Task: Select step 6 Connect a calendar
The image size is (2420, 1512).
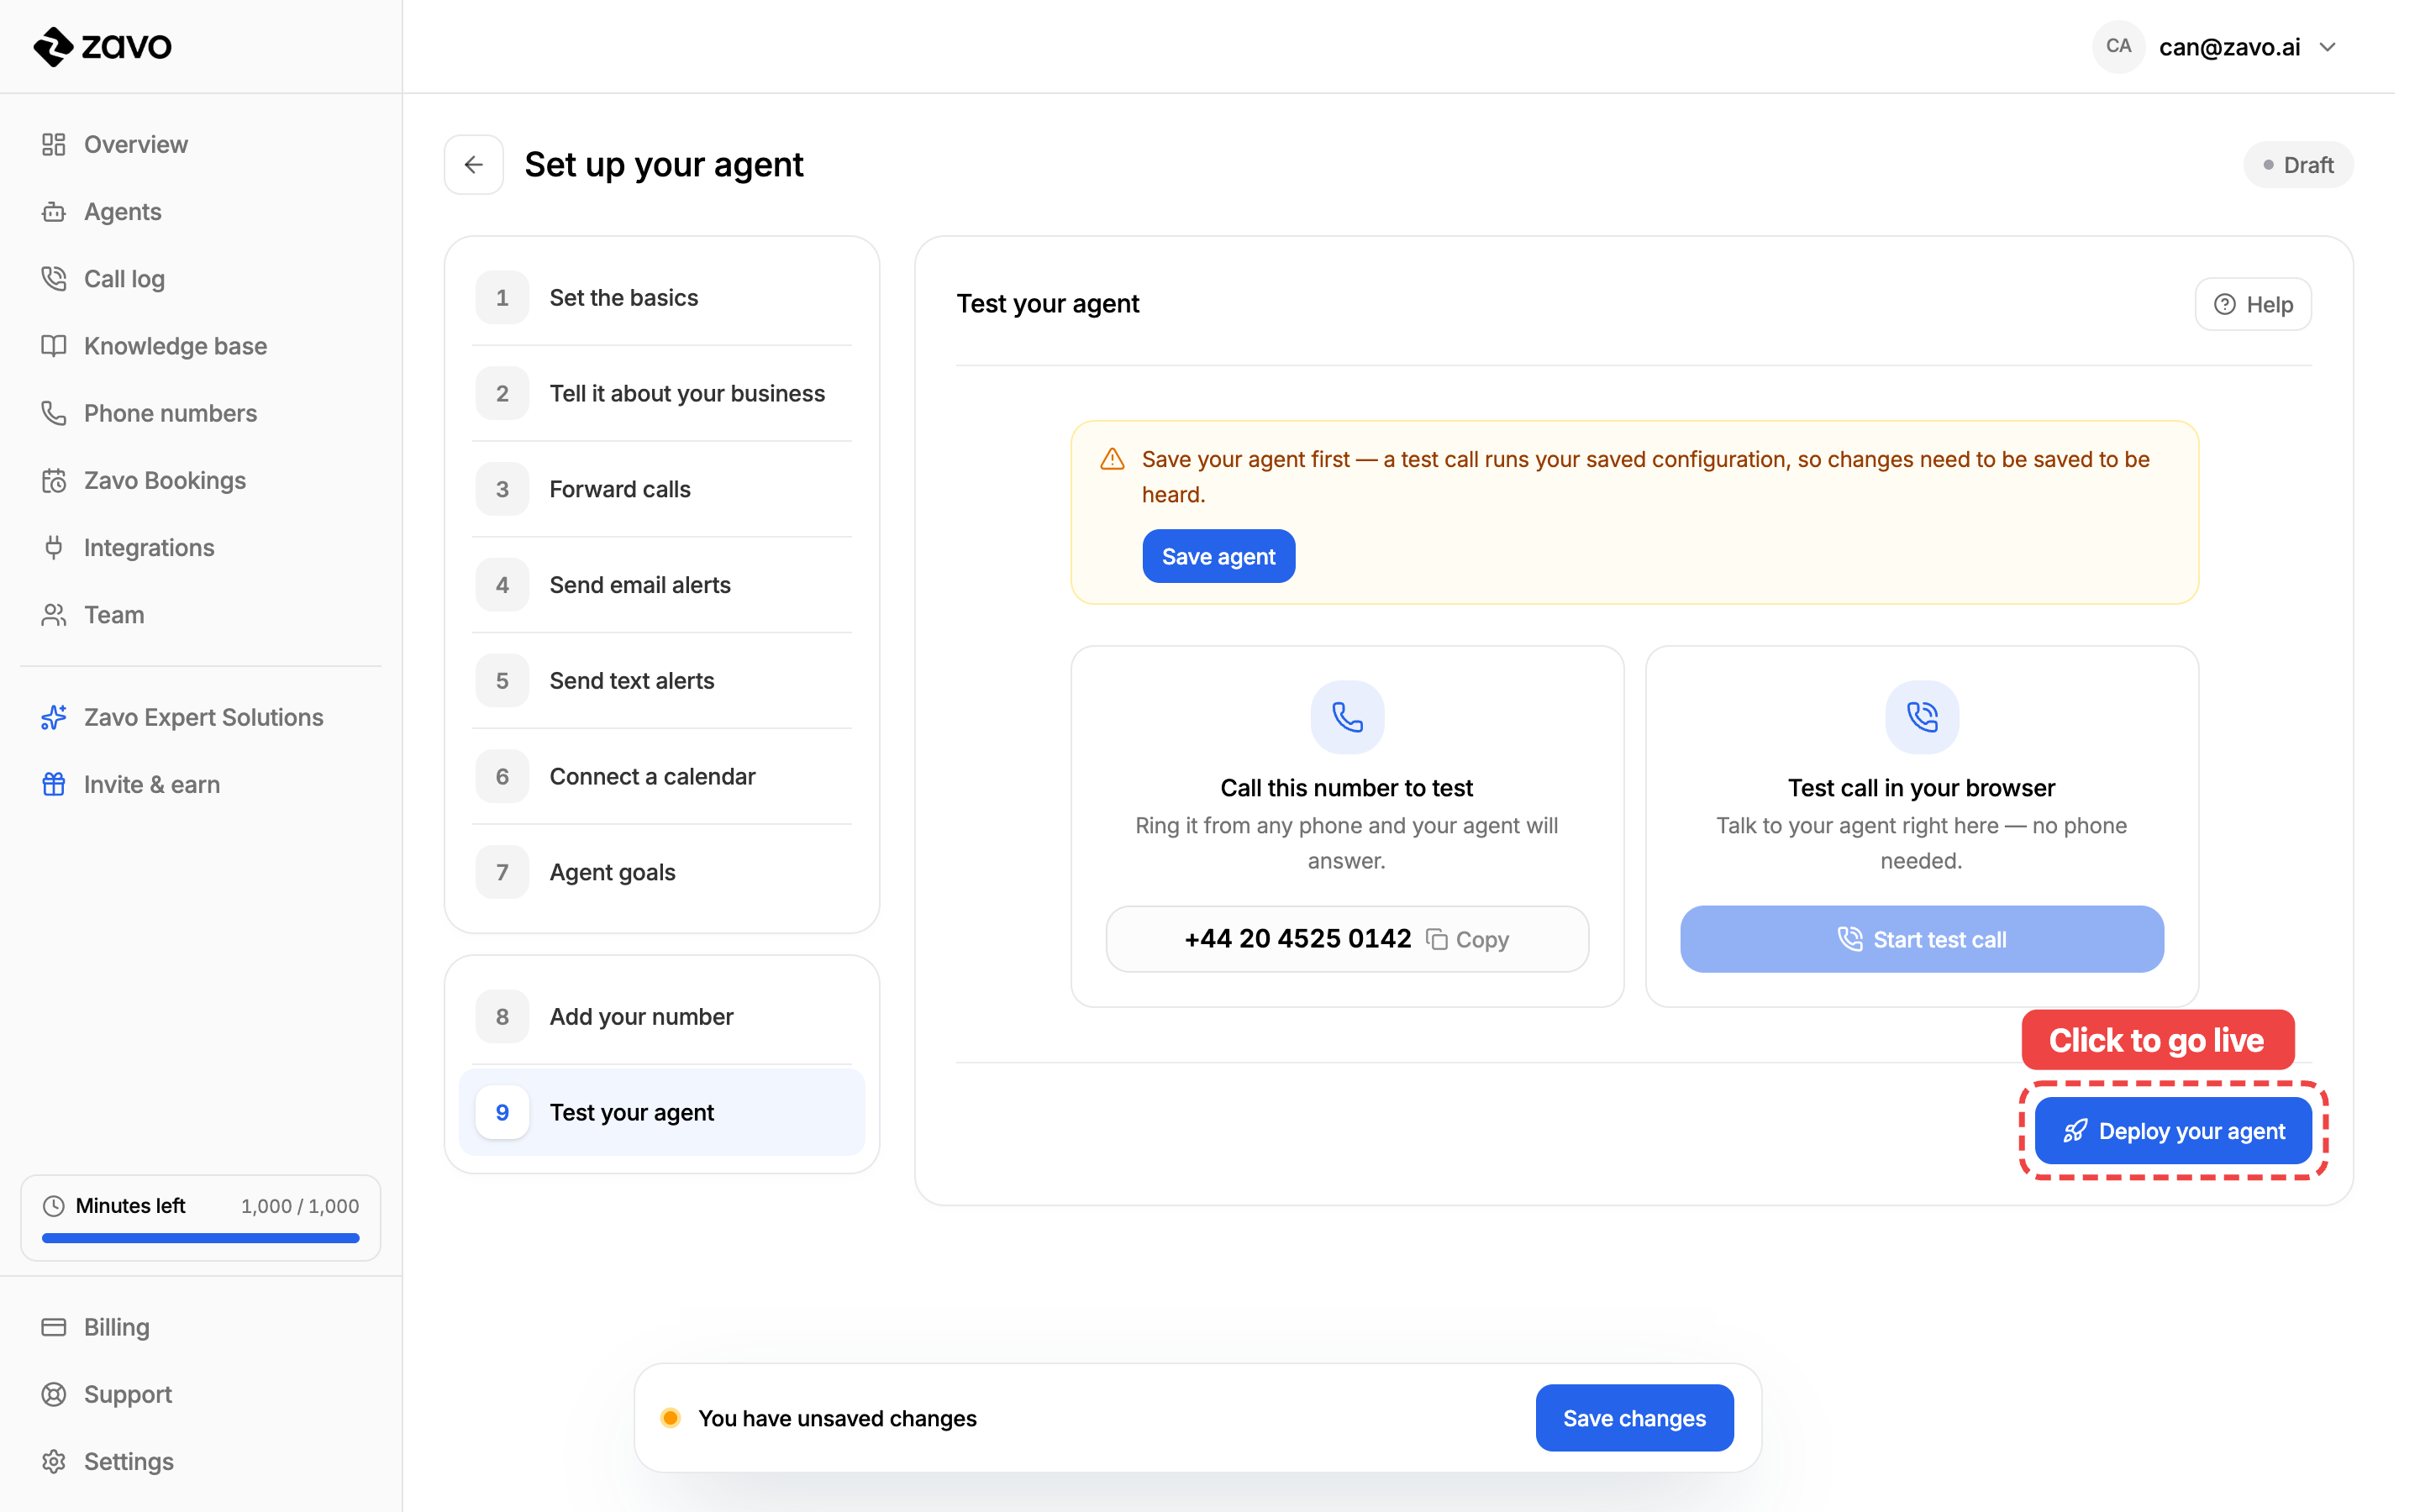Action: 661,776
